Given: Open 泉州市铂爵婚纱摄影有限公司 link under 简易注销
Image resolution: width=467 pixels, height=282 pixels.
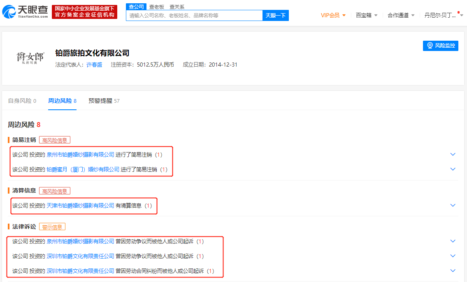Looking at the screenshot, I should point(80,155).
